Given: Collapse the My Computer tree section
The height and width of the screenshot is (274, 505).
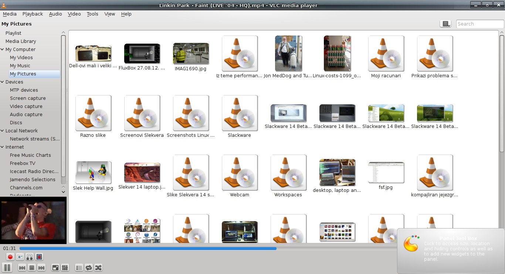Looking at the screenshot, I should [x=2, y=50].
